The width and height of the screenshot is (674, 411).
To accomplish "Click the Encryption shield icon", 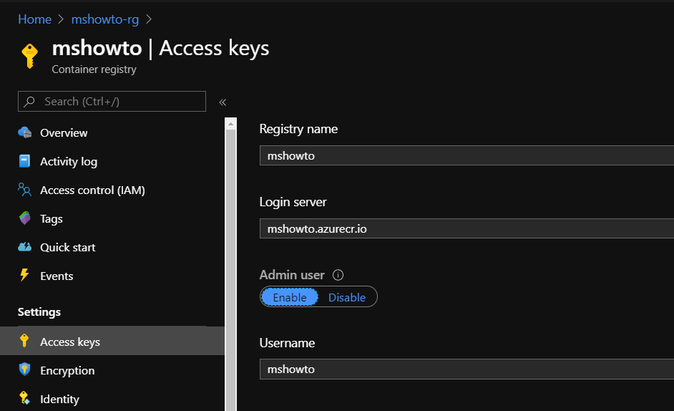I will click(24, 369).
